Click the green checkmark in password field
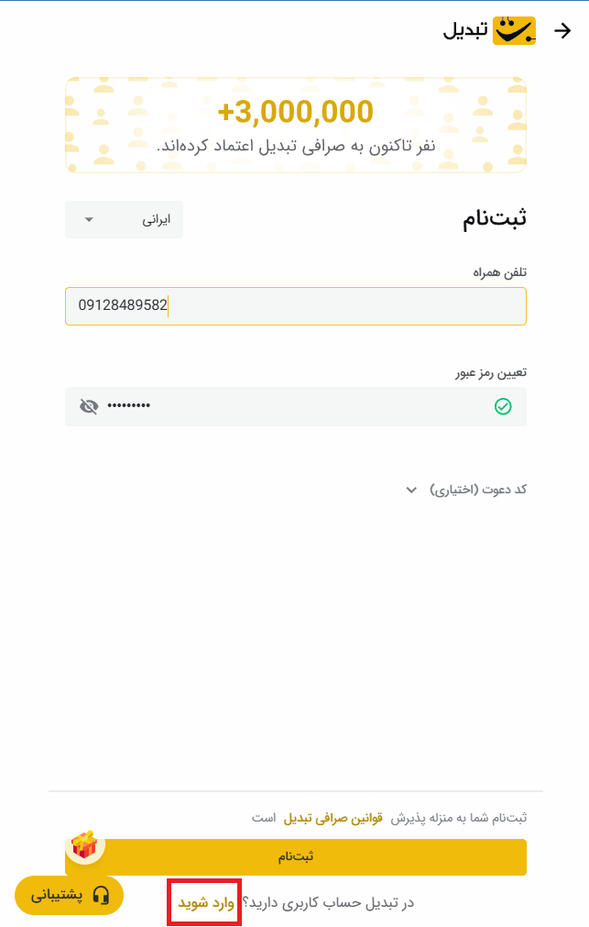This screenshot has width=589, height=927. [x=503, y=406]
